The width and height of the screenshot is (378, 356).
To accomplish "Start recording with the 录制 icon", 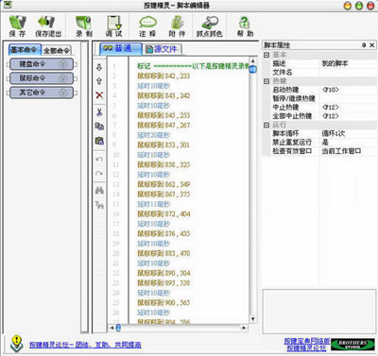I will click(x=84, y=25).
